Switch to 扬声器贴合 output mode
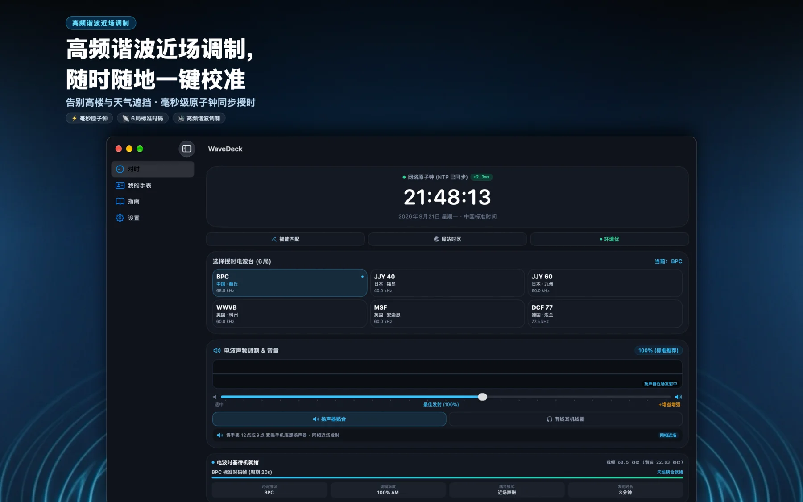 pos(329,419)
